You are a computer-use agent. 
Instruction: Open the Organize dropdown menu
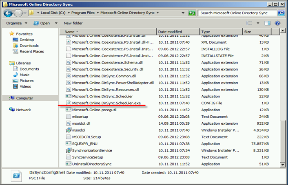[16, 23]
